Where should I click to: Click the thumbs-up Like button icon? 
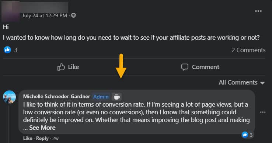pyautogui.click(x=61, y=67)
